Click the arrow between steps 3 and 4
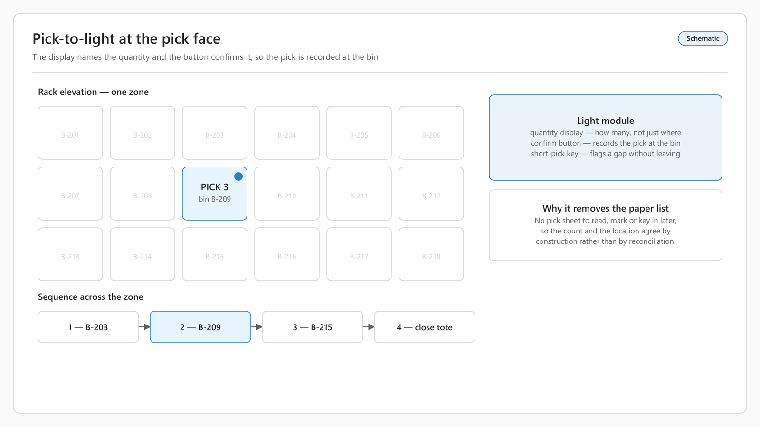Screen dimensions: 760x427 click(369, 327)
